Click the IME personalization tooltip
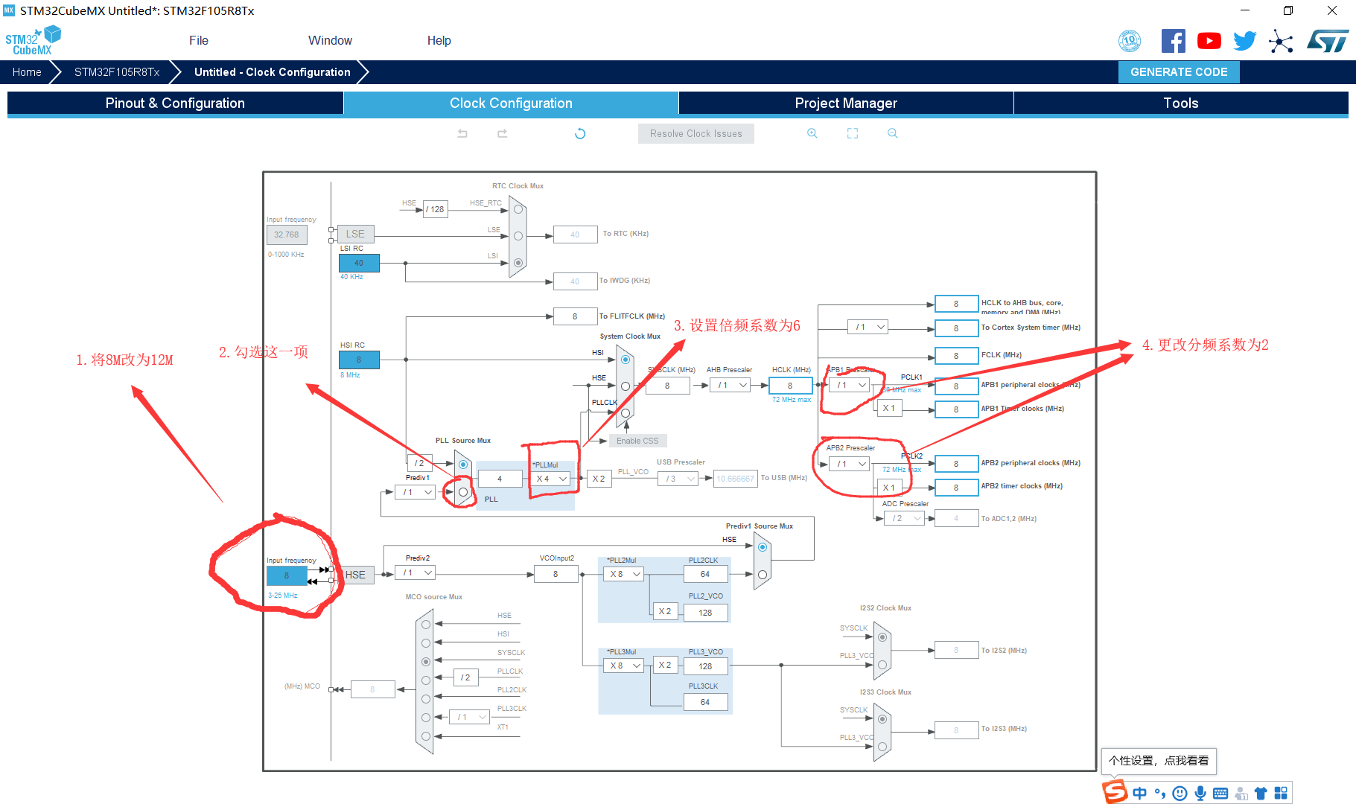Image resolution: width=1356 pixels, height=804 pixels. 1159,761
